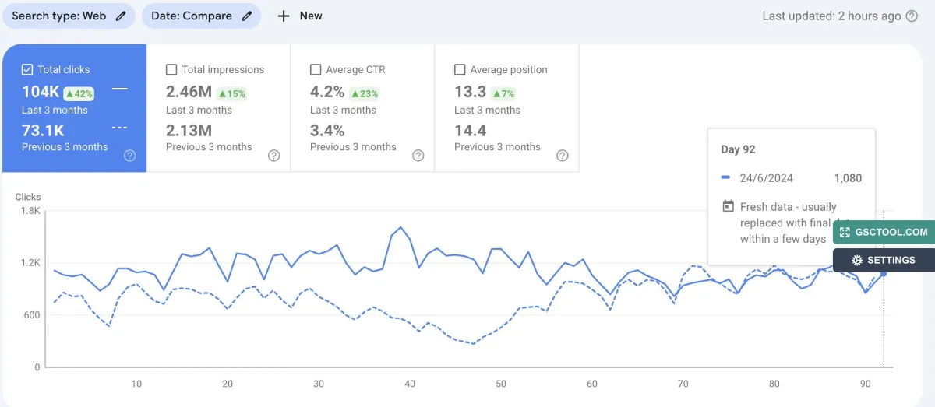Click the plus icon beside New
The width and height of the screenshot is (935, 407).
pos(284,16)
